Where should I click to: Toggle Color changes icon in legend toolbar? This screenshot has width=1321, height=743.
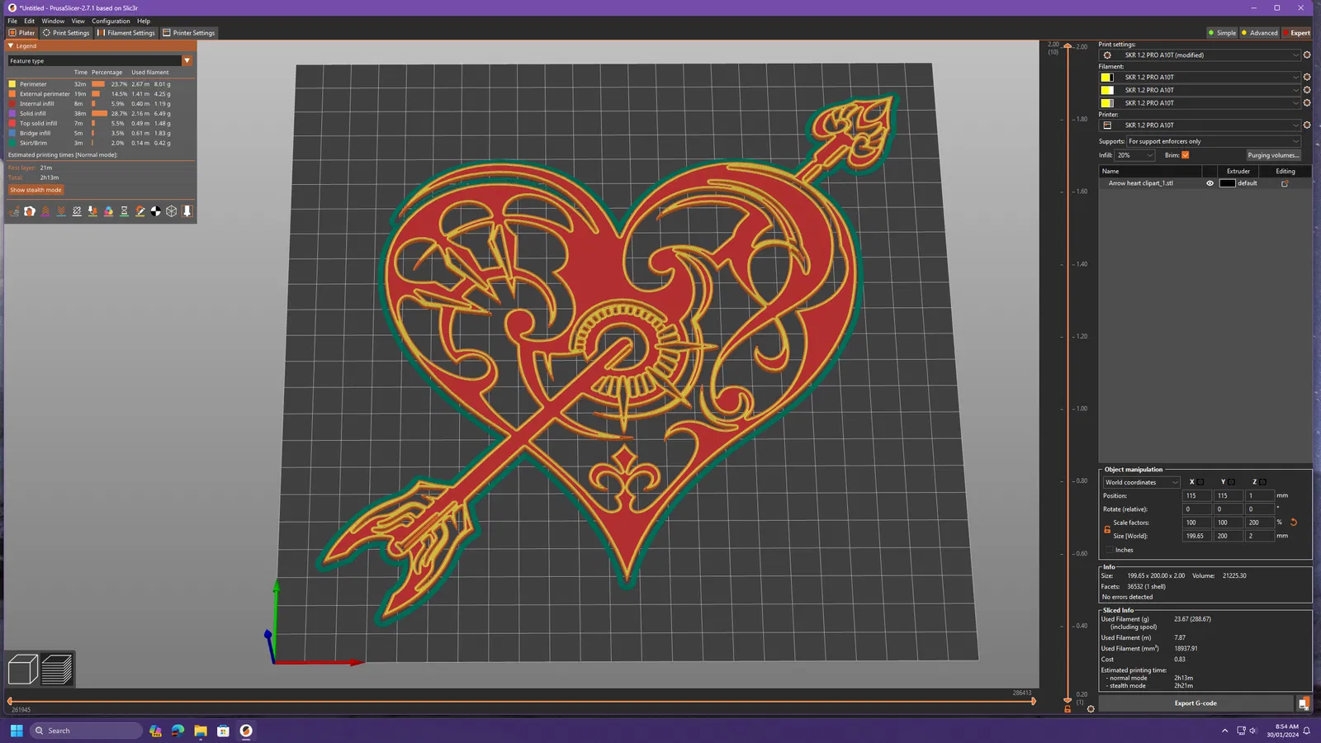(x=108, y=211)
